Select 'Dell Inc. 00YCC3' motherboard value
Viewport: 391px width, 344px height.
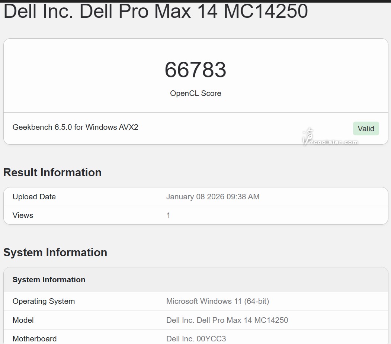click(196, 339)
